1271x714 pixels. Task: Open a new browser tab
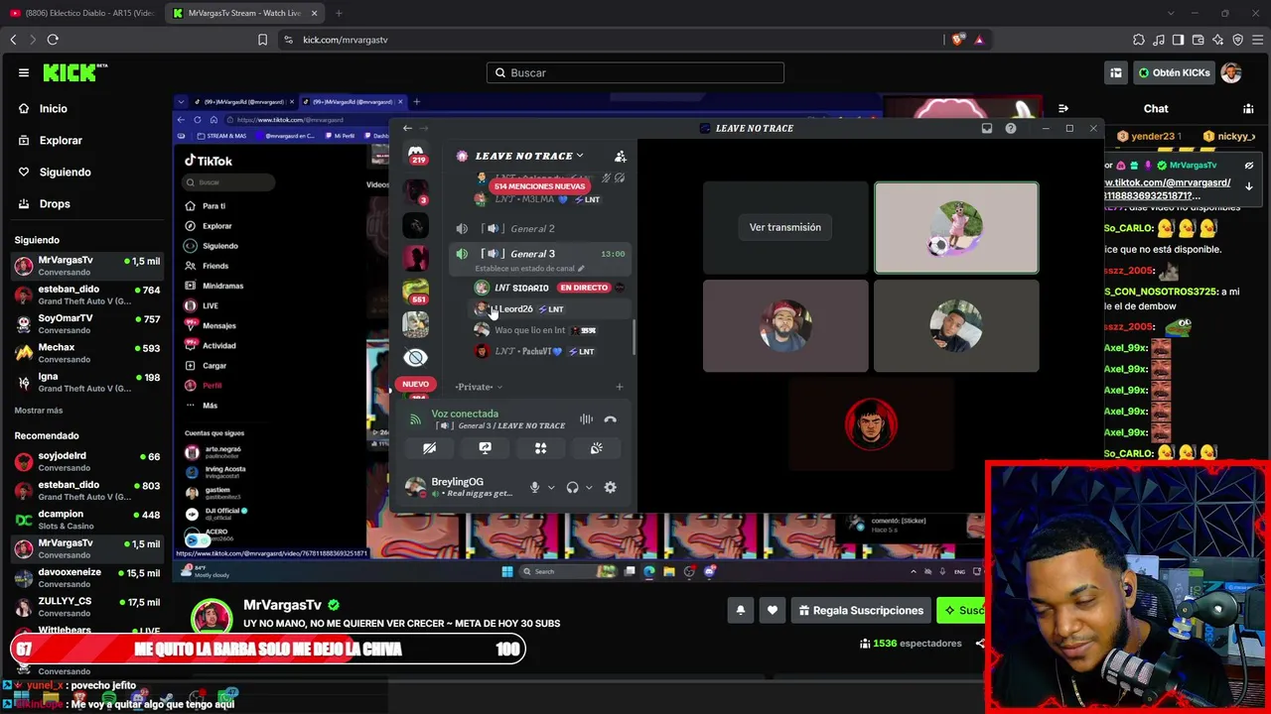(339, 13)
